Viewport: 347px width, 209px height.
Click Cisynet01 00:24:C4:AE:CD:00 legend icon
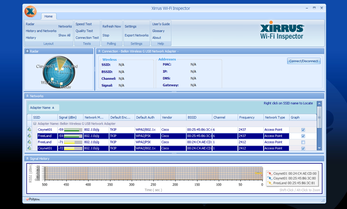pos(269,174)
